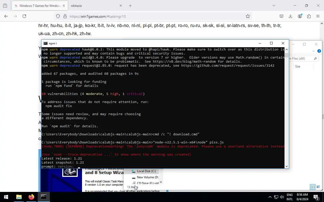Minimize the npm i console window

(x=259, y=43)
